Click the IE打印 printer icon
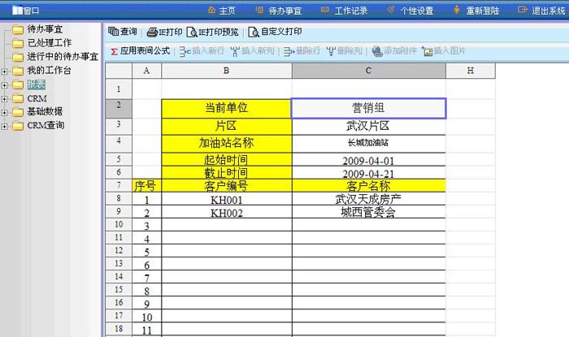 [x=152, y=32]
